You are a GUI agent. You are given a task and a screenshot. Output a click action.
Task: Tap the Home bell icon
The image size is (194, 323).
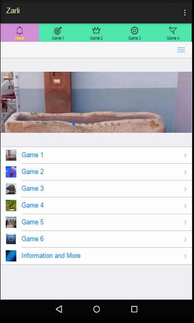click(x=19, y=31)
